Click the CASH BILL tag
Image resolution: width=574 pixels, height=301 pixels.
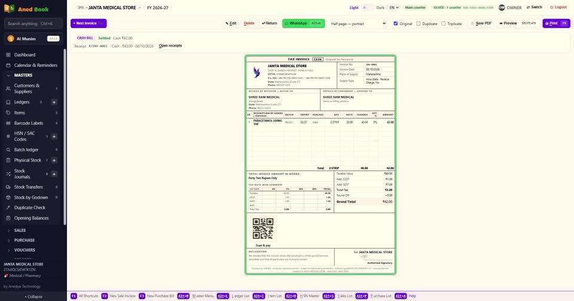[x=85, y=38]
